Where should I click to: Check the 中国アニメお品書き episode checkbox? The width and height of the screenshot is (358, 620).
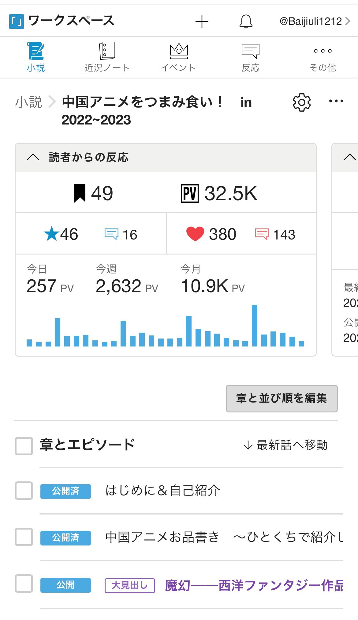tap(24, 537)
